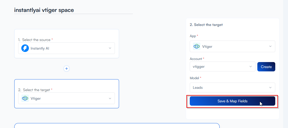
Task: Open the Model dropdown set to Leads
Action: 232,87
